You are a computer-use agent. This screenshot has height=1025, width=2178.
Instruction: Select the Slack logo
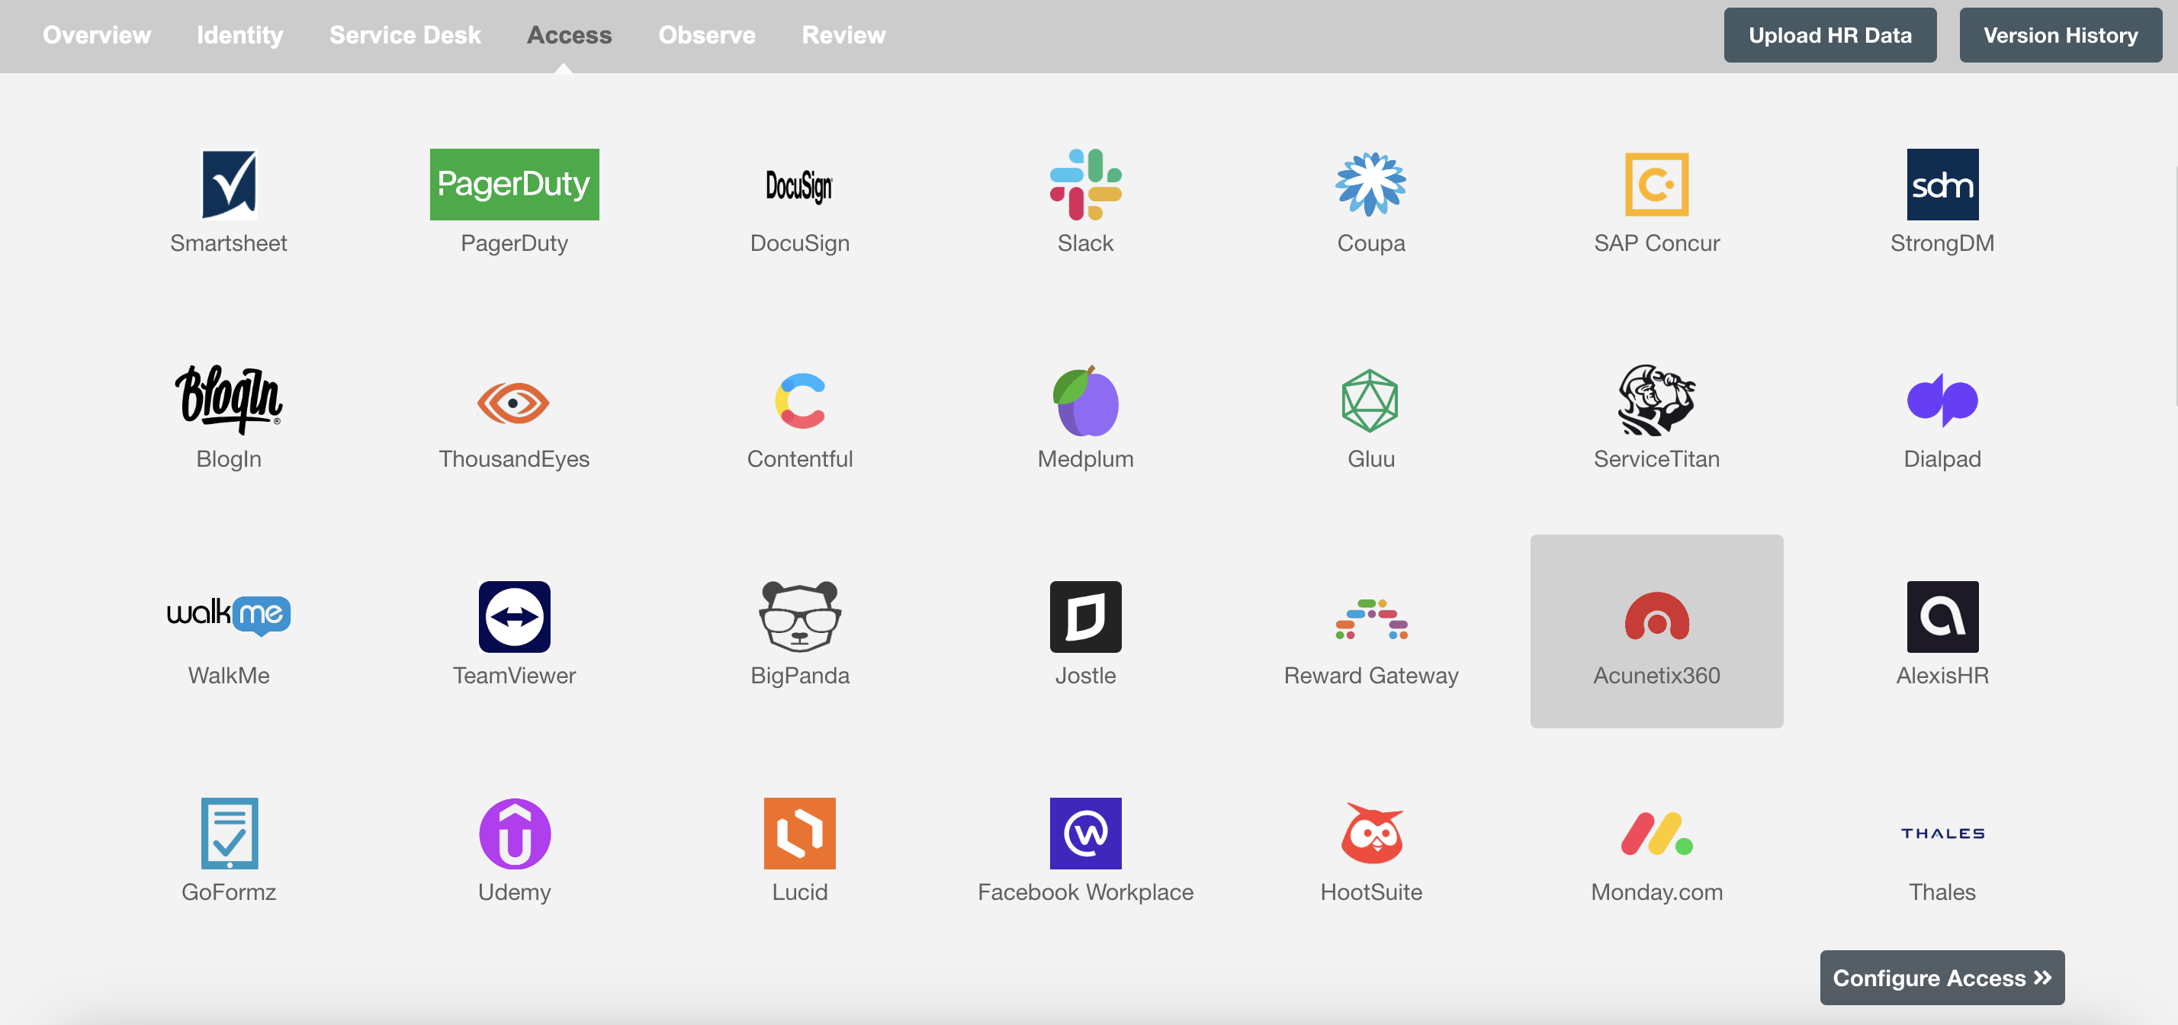pos(1084,185)
